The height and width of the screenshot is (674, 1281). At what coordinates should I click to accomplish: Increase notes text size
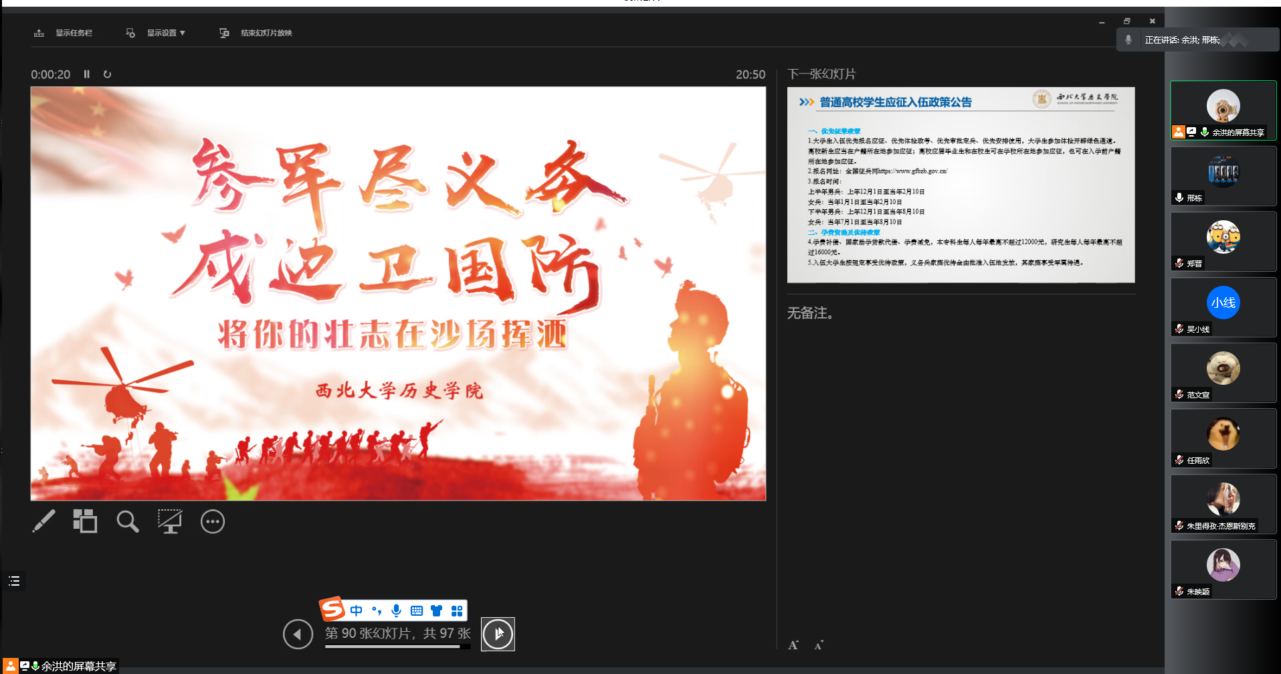point(793,645)
